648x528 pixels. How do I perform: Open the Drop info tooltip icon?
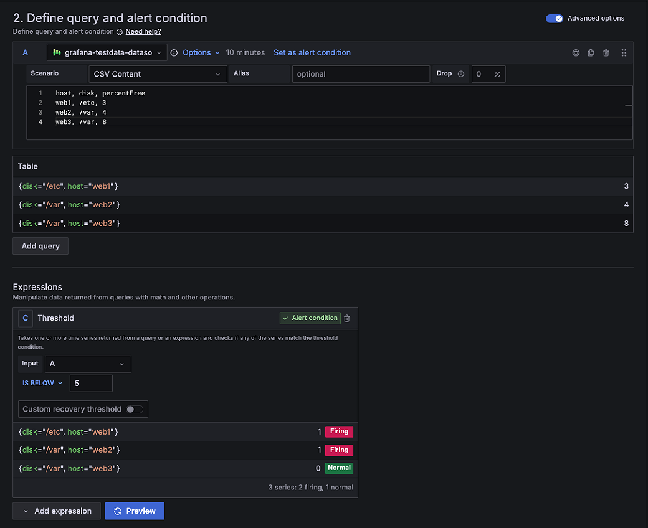tap(460, 73)
